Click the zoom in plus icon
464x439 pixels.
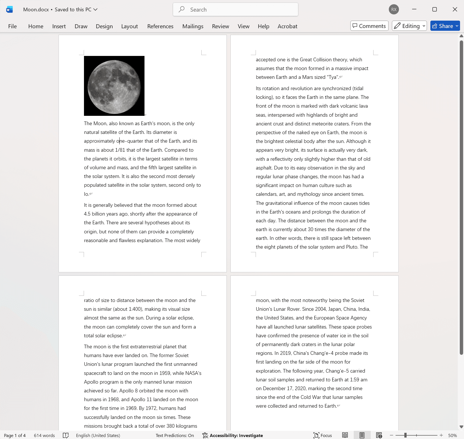pos(441,435)
